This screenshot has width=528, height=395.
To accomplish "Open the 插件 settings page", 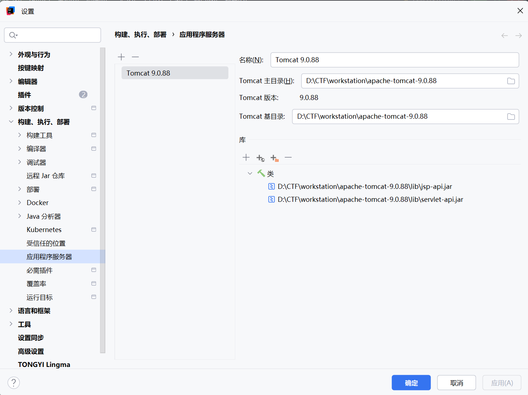I will pyautogui.click(x=24, y=95).
